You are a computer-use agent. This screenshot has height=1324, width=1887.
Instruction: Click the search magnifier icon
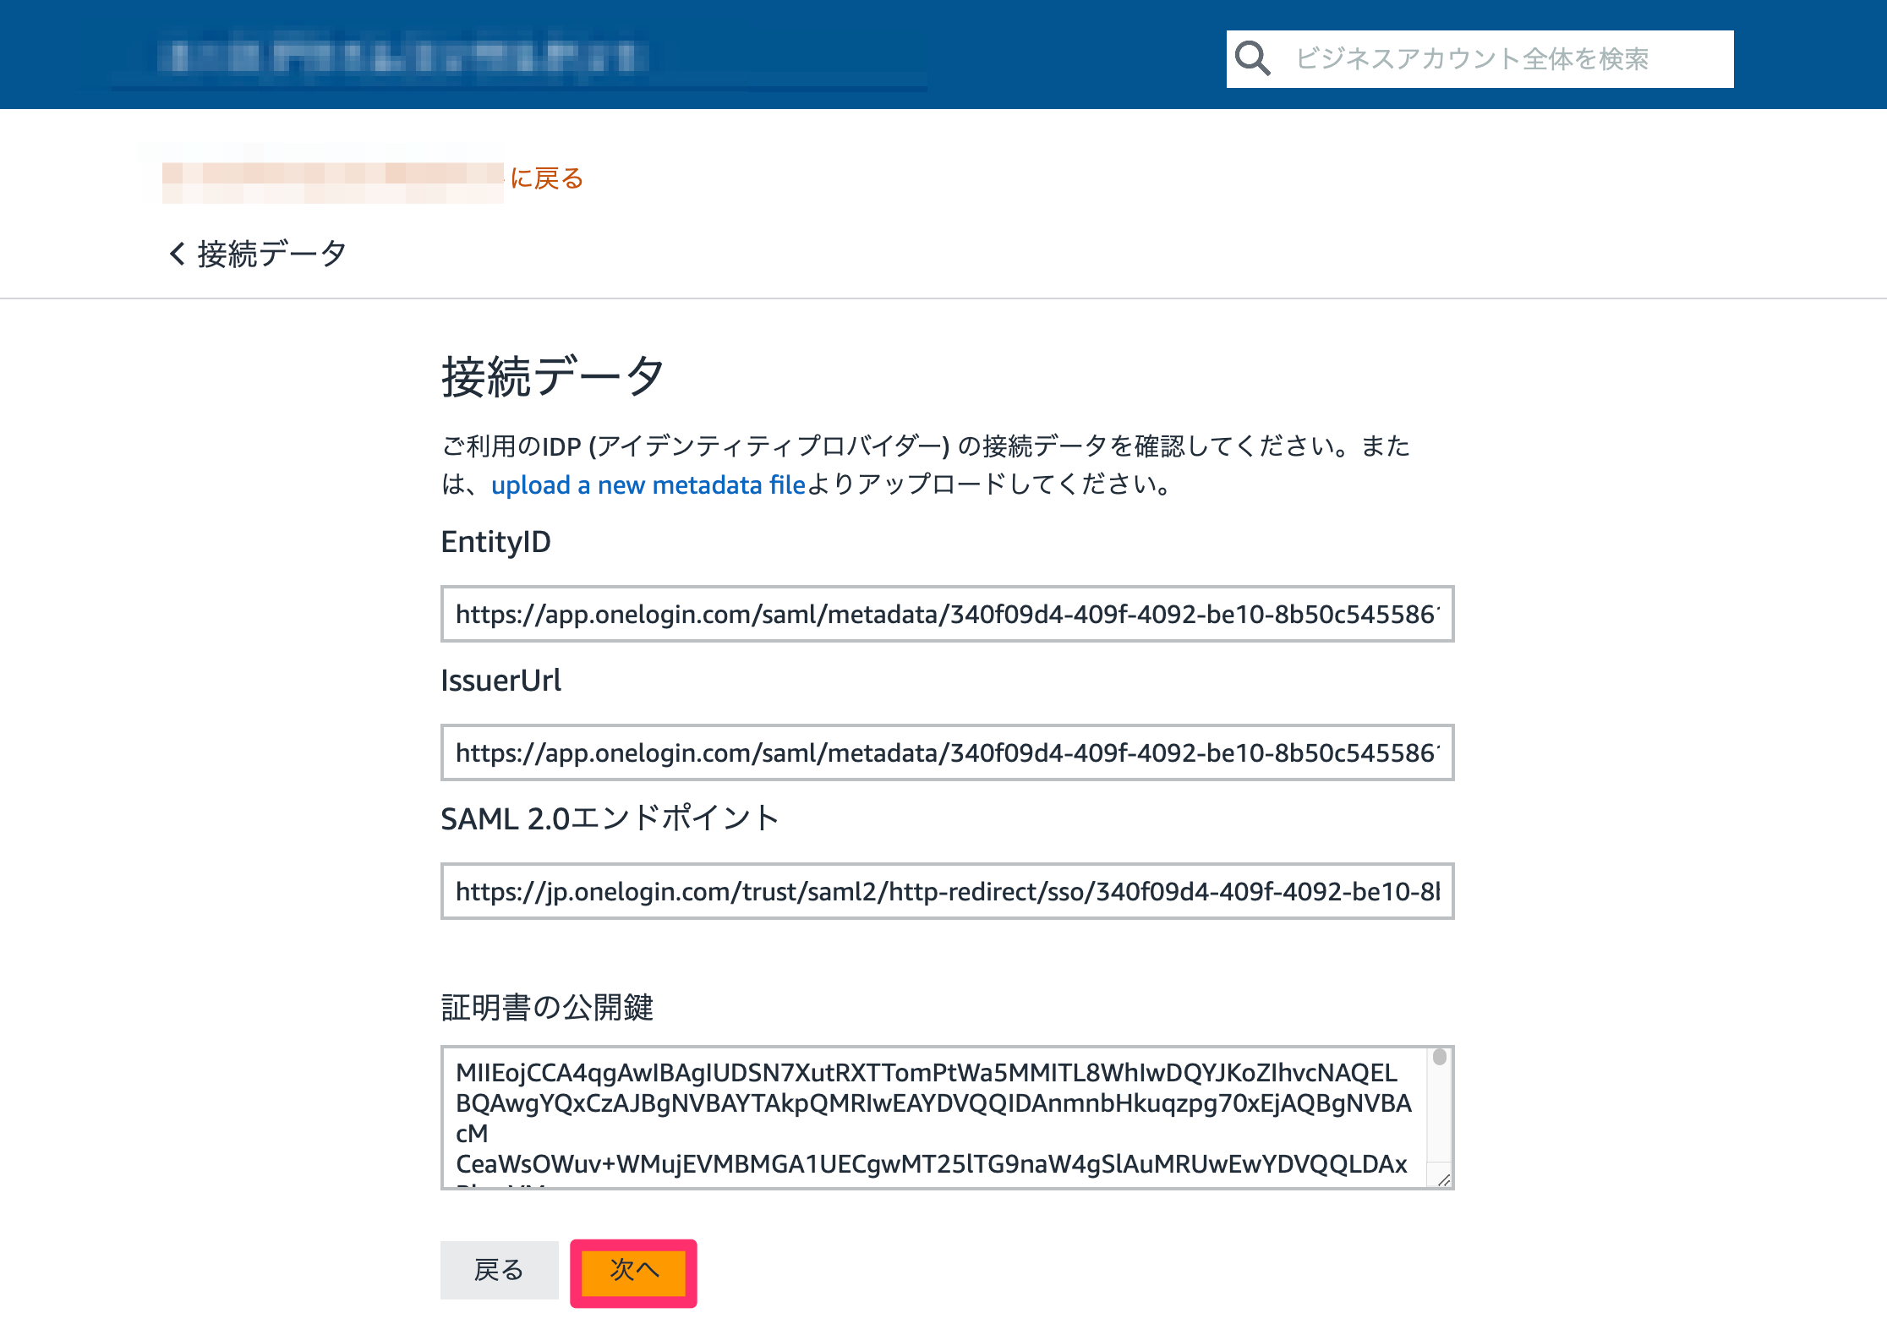(x=1253, y=58)
